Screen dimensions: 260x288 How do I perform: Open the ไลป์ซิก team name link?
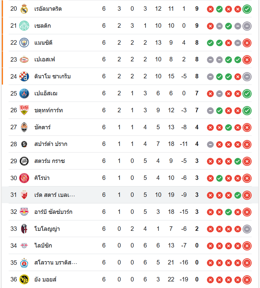pos(43,246)
